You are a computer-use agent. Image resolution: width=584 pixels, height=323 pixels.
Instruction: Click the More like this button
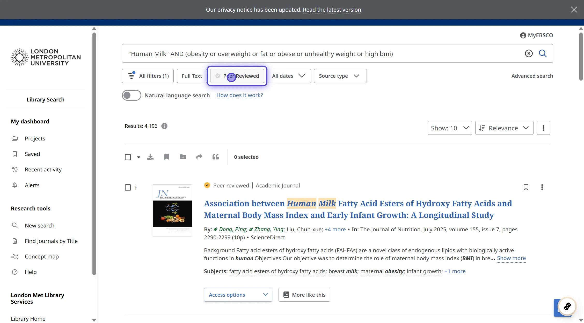click(x=304, y=295)
